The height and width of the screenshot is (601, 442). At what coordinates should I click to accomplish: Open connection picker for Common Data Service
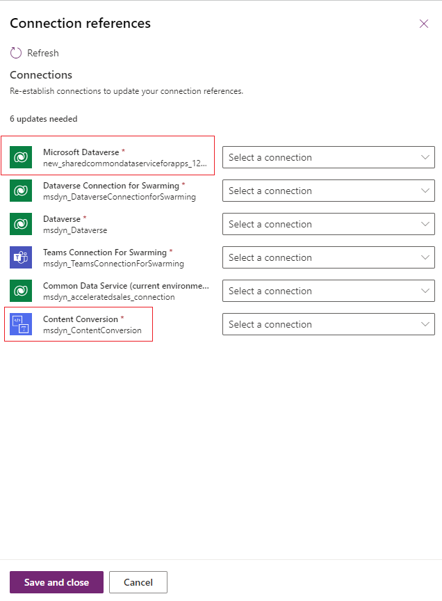point(328,291)
